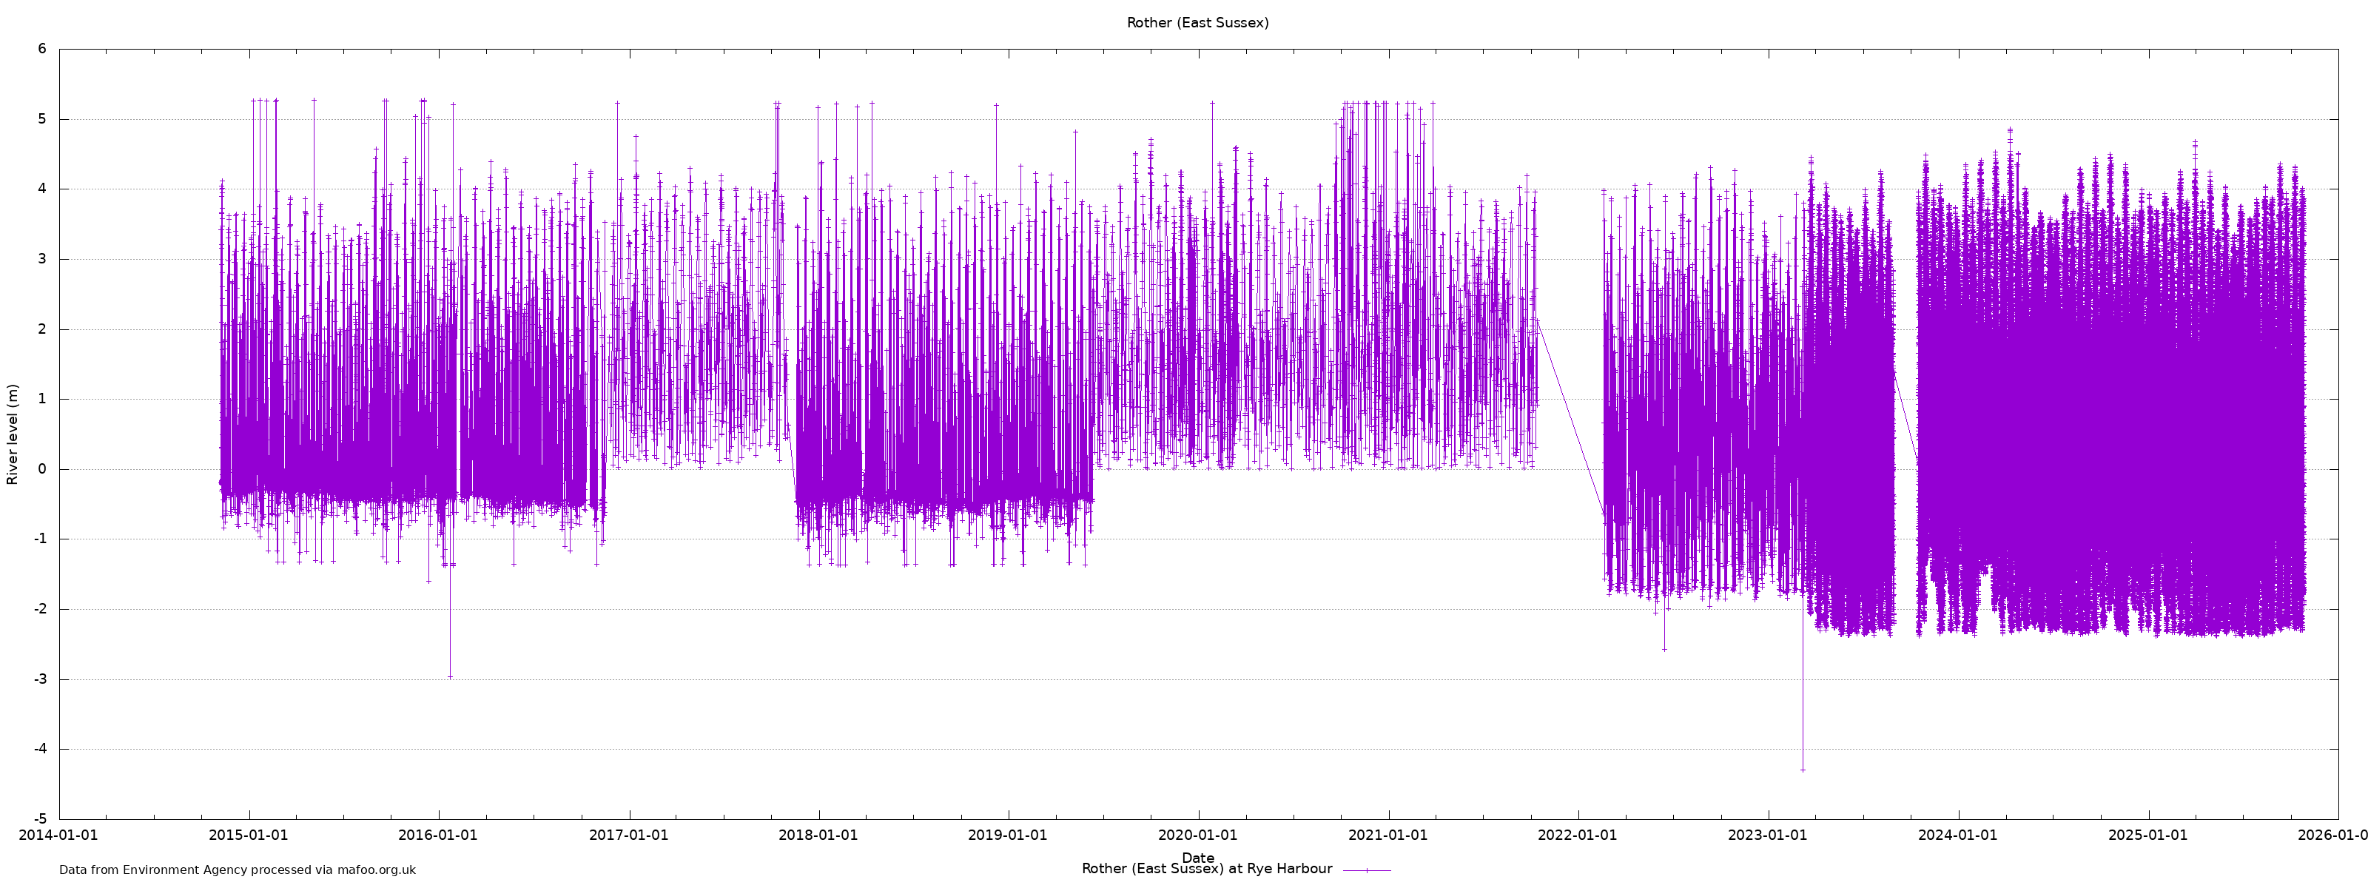Select the 2024-01-01 date tick label

[1957, 835]
